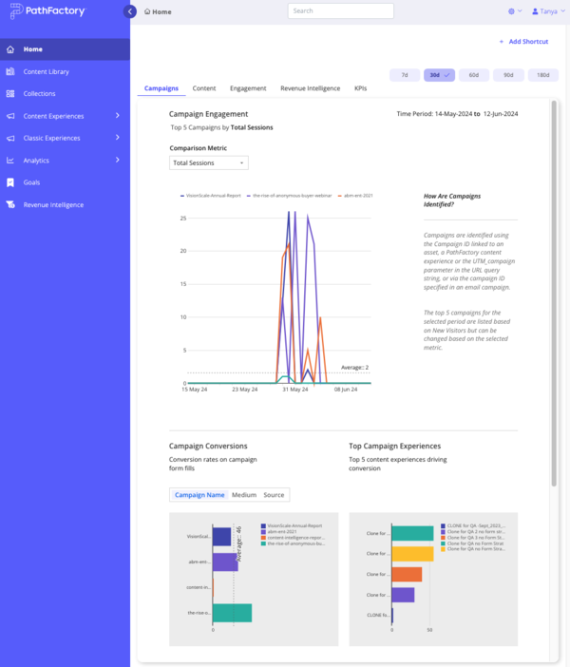Click the Add Shortcut link
570x667 pixels.
[528, 41]
